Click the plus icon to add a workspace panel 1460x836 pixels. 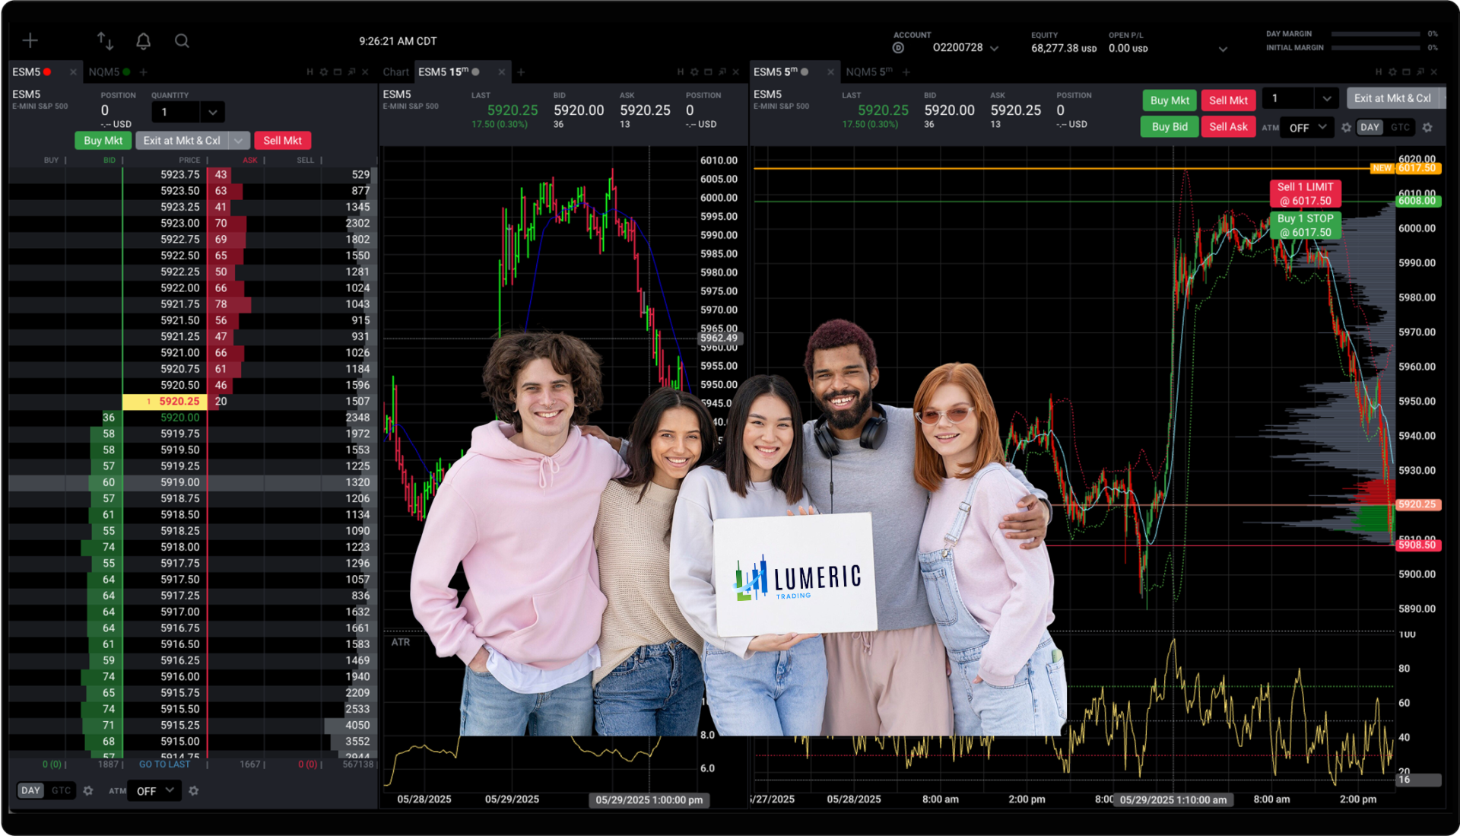click(30, 40)
